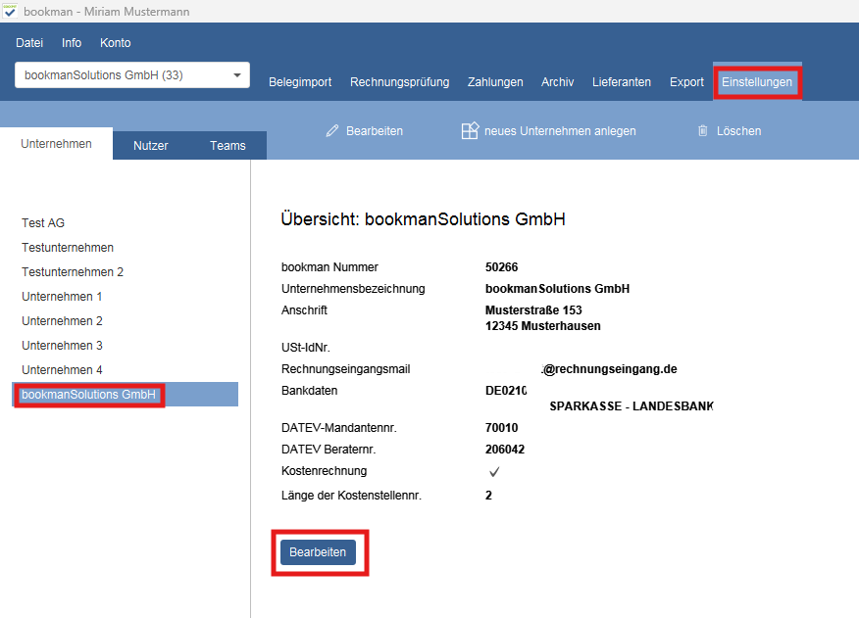Switch to Rechnungsprüfung
Screen dimensions: 859x618
(399, 82)
